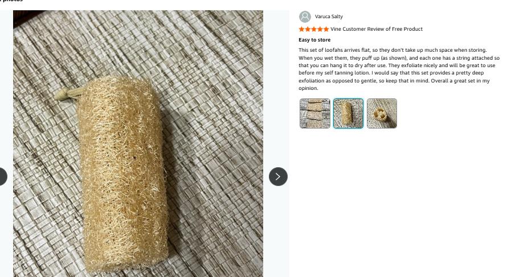
Task: Open reviewer name Varuca Salty
Action: coord(329,16)
